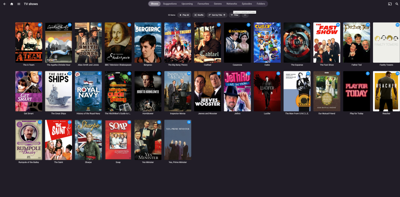
Task: Open the Yes, Prime Minister poster
Action: 178,140
